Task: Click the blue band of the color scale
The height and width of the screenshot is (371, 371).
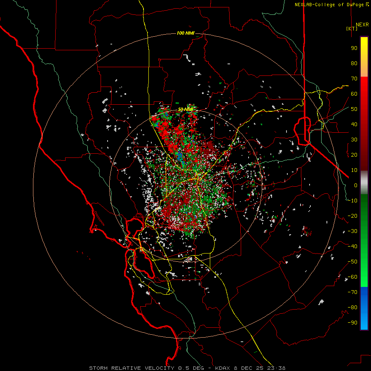Action: click(364, 308)
